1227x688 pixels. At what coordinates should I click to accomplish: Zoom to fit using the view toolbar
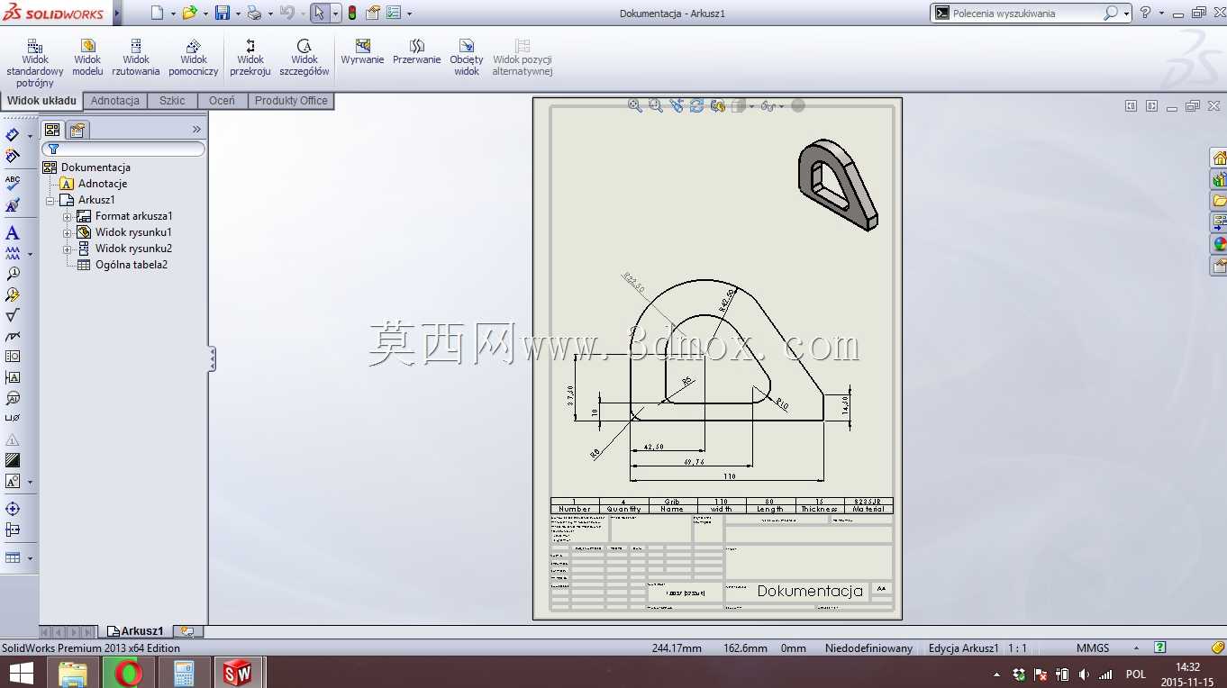(x=635, y=105)
